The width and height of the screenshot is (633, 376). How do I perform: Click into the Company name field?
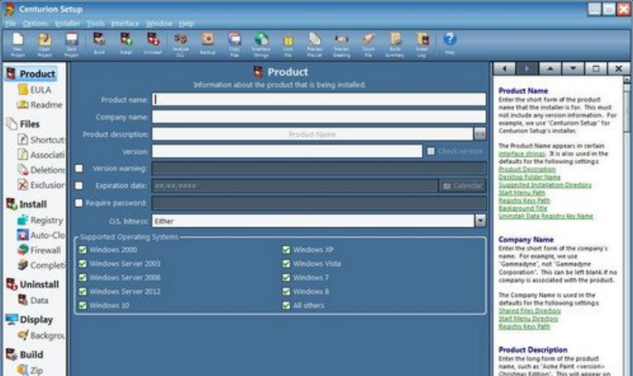319,117
